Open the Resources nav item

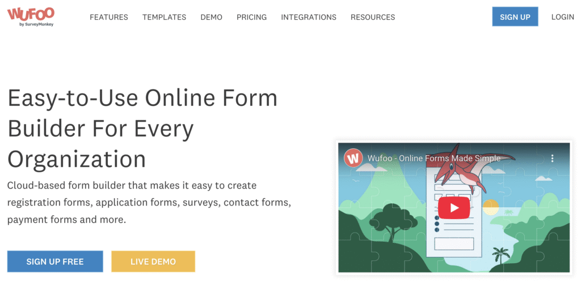[x=373, y=17]
